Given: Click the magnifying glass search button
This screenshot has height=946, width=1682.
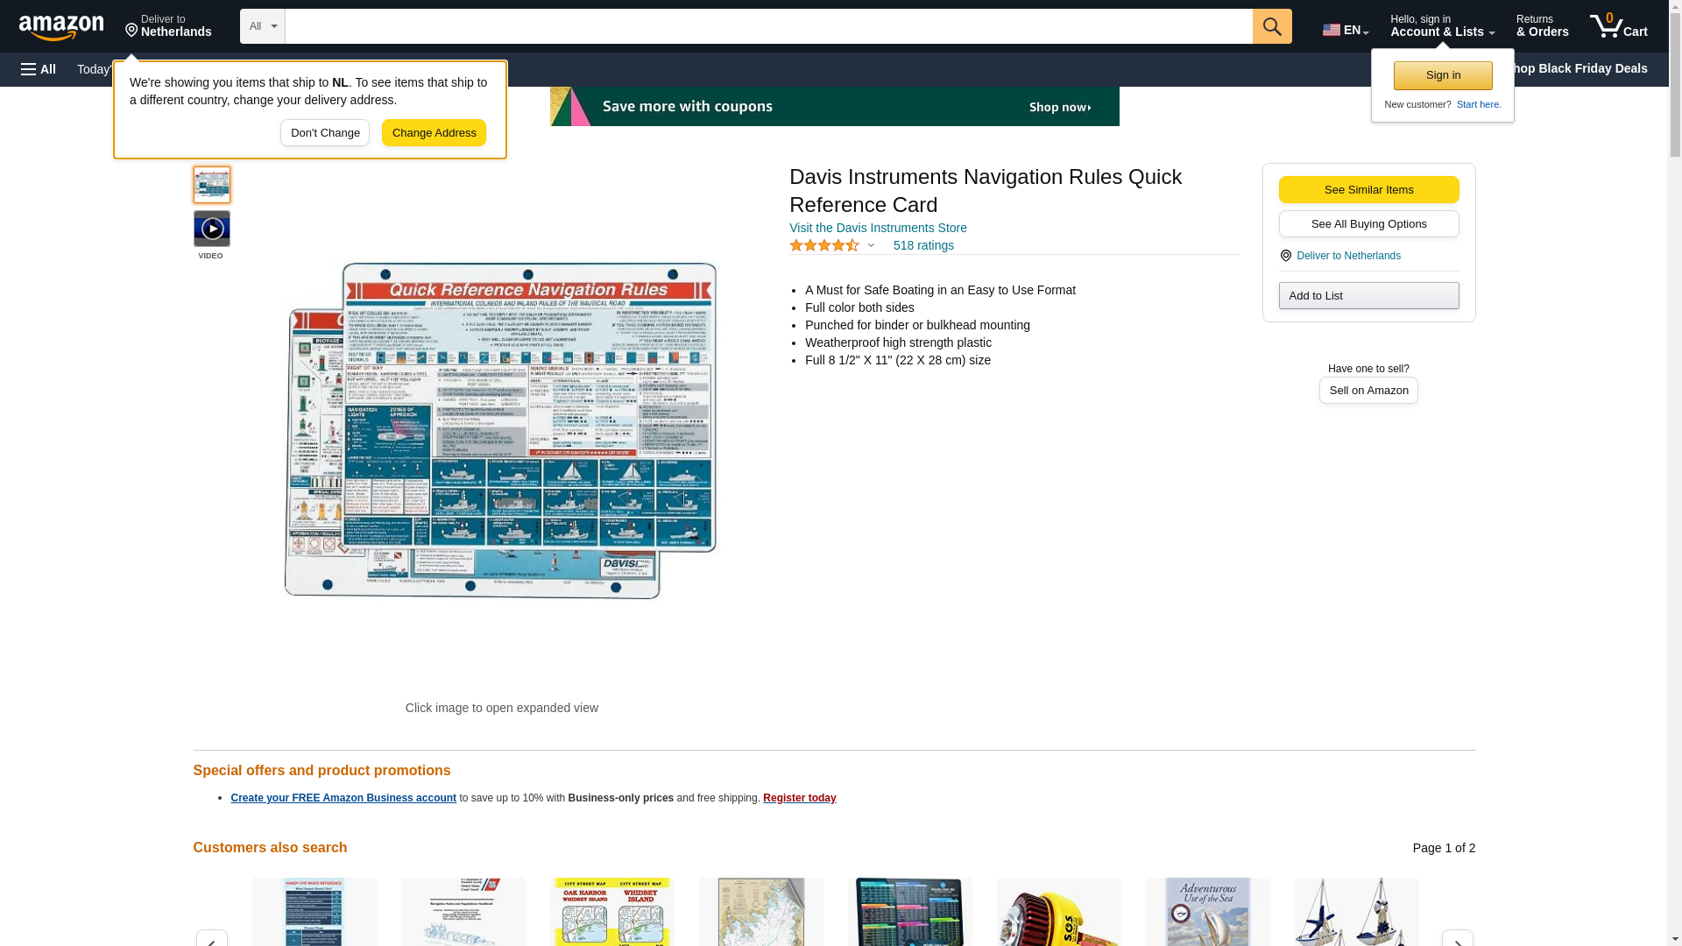Looking at the screenshot, I should (1271, 26).
